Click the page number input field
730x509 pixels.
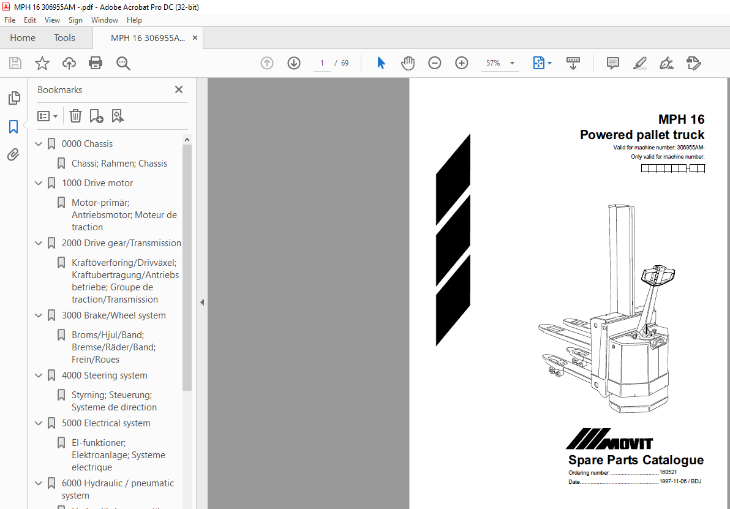coord(322,63)
